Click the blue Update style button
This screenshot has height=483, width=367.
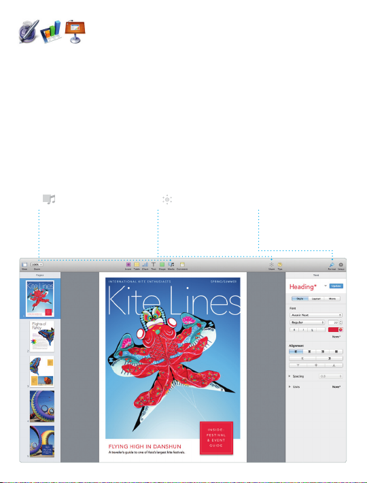pyautogui.click(x=336, y=286)
